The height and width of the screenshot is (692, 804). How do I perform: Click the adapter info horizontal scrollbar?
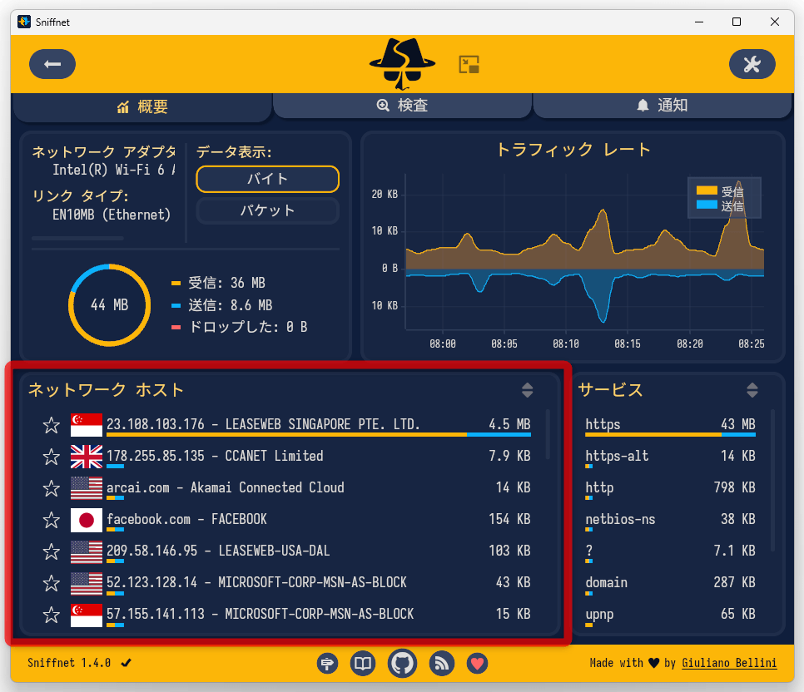click(77, 239)
